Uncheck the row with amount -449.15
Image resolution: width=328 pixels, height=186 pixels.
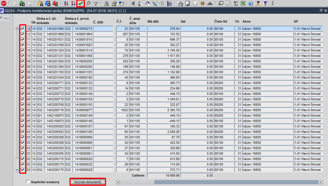[23, 121]
